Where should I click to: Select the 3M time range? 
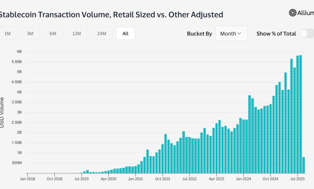click(30, 34)
